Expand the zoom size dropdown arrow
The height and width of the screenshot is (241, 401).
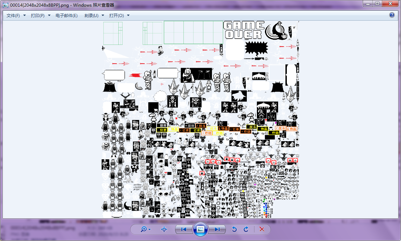[x=150, y=230]
